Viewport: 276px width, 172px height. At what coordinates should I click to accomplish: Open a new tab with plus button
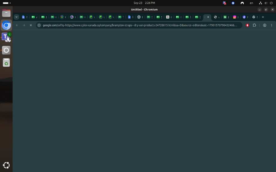[x=263, y=17]
